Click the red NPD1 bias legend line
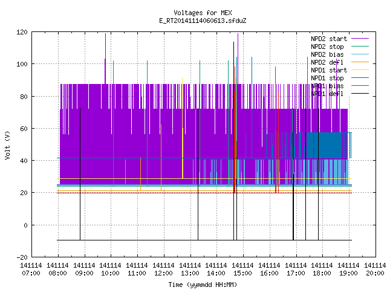The height and width of the screenshot is (290, 387). pos(360,86)
